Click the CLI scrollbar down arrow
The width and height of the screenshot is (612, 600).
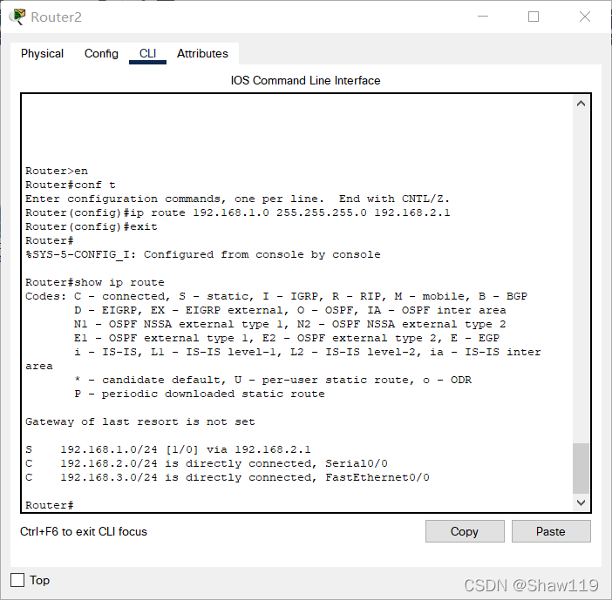pyautogui.click(x=581, y=503)
